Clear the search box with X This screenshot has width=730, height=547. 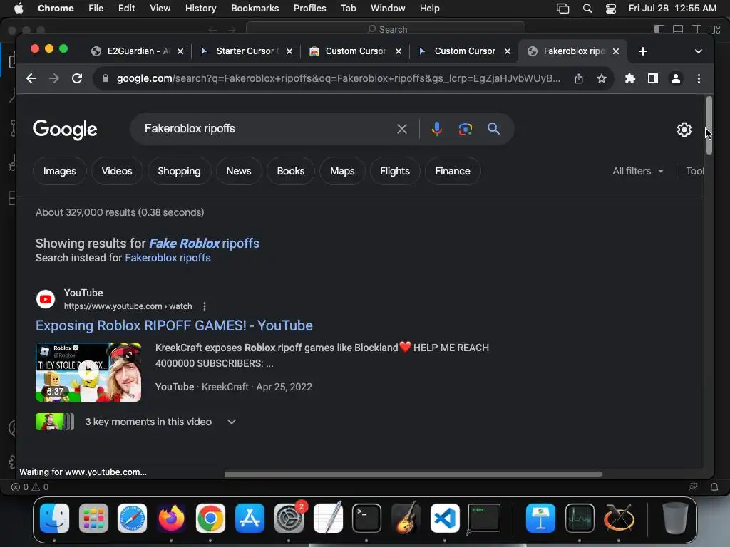[x=402, y=129]
